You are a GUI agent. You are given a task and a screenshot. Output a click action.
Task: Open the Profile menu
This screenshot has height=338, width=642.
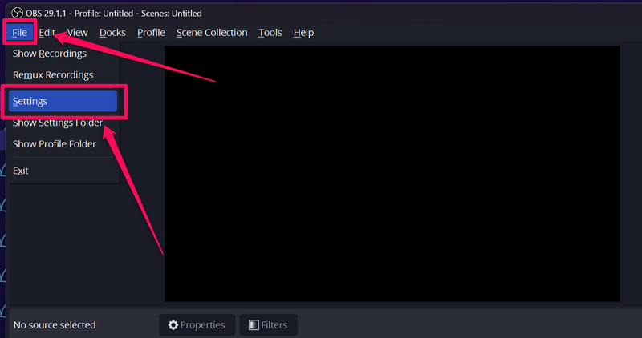click(151, 33)
